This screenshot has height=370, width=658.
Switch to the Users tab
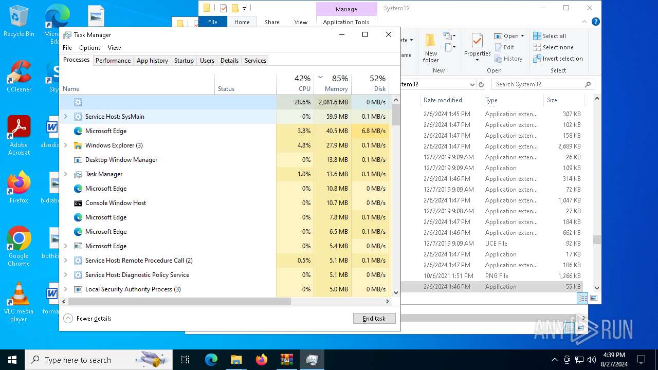(x=207, y=60)
